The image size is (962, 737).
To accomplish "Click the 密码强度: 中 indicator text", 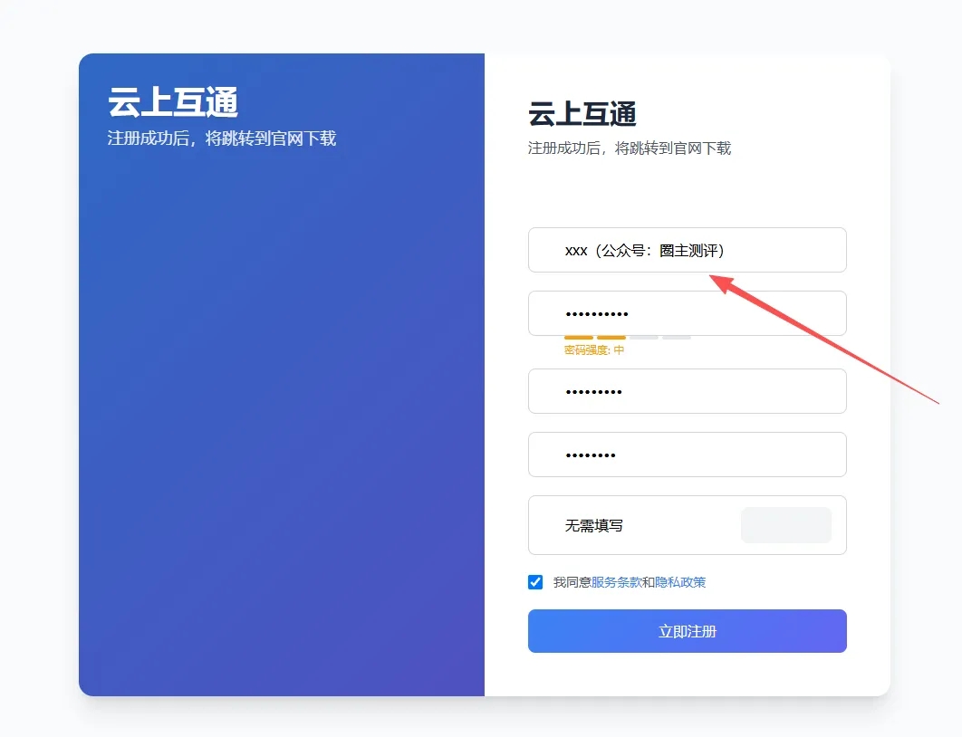I will [x=594, y=350].
